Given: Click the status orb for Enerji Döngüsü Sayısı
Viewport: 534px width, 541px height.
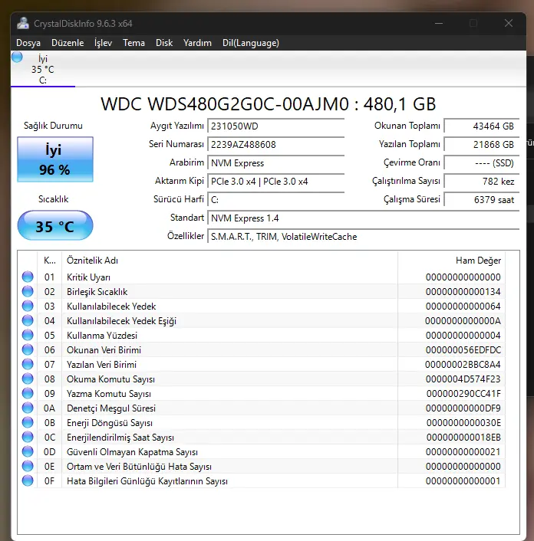Looking at the screenshot, I should [x=28, y=422].
